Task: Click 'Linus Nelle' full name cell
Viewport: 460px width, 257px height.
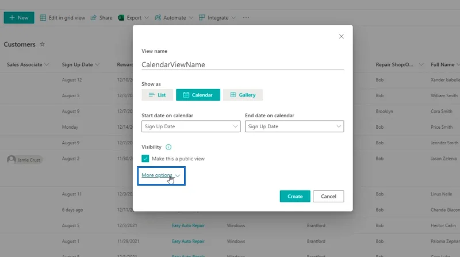Action: (441, 194)
